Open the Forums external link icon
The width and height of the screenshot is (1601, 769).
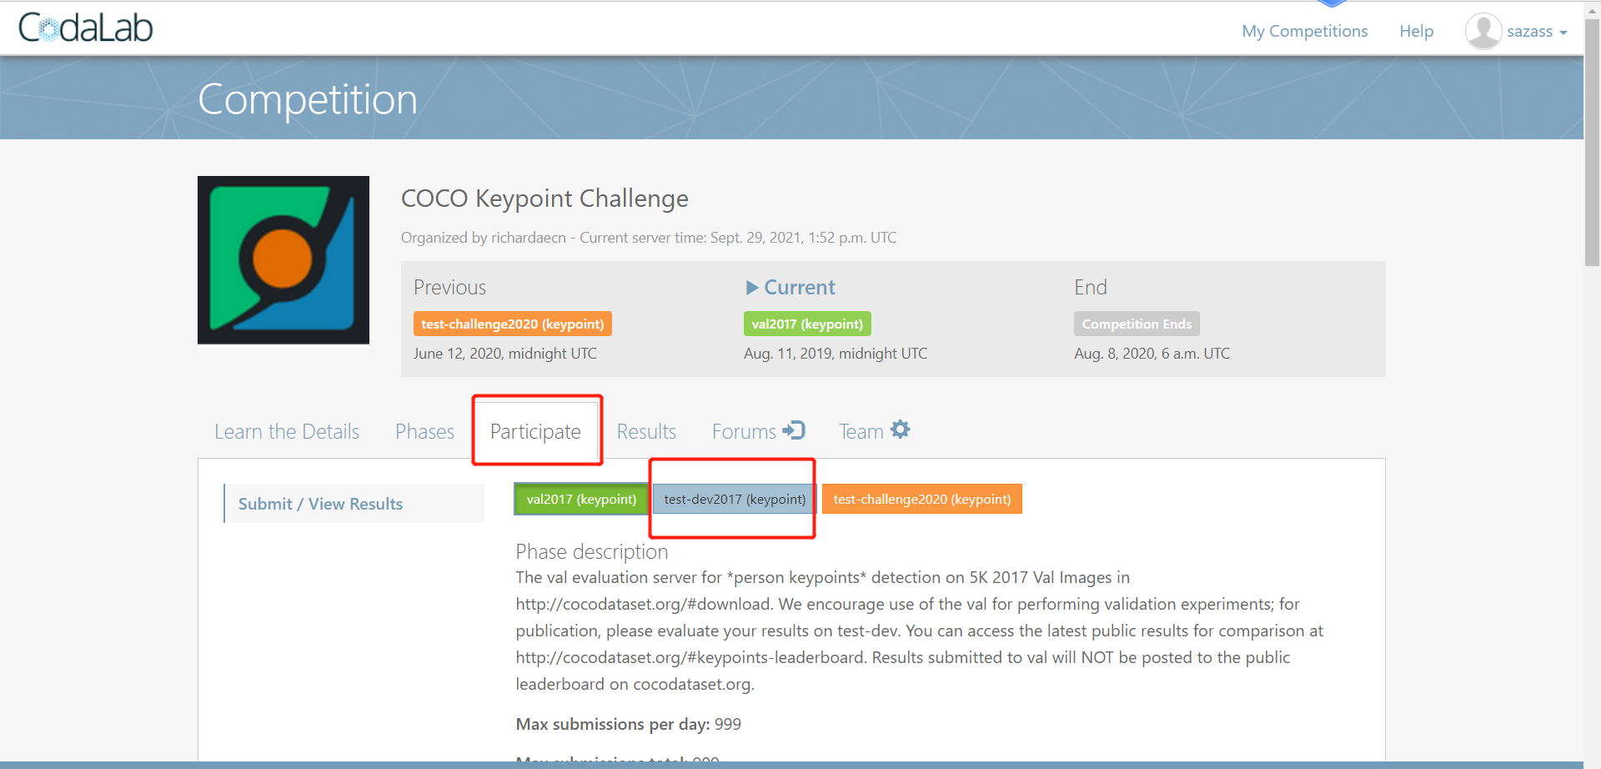pyautogui.click(x=795, y=430)
